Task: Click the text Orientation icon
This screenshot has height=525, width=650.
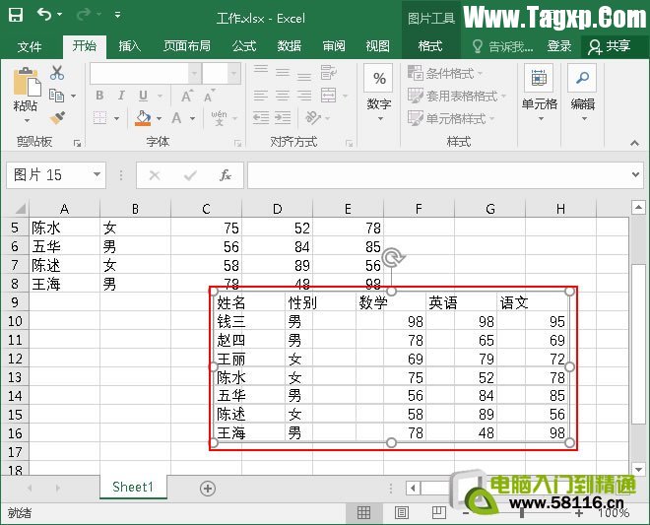Action: tap(313, 118)
